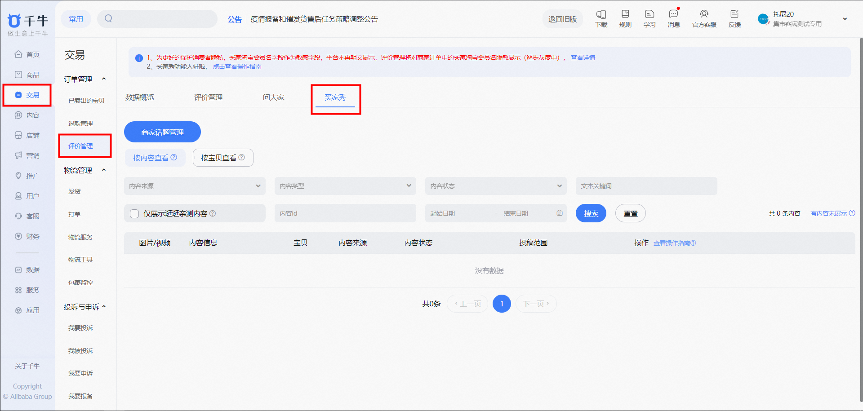Contact 官方客服 via headset icon

pyautogui.click(x=704, y=14)
